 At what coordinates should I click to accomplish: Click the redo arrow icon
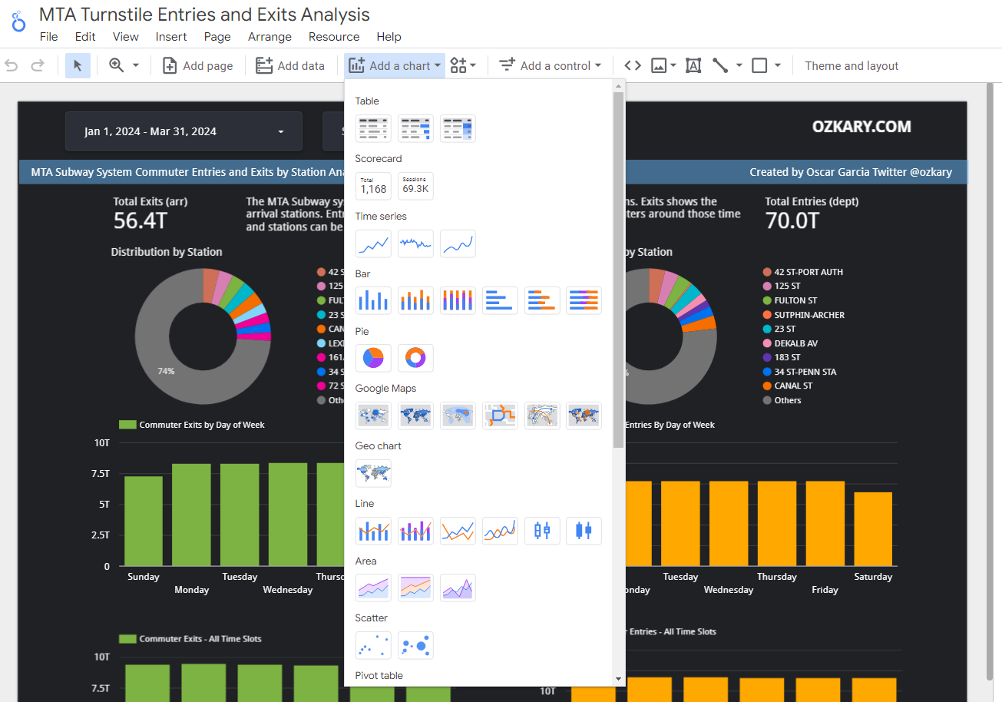37,66
